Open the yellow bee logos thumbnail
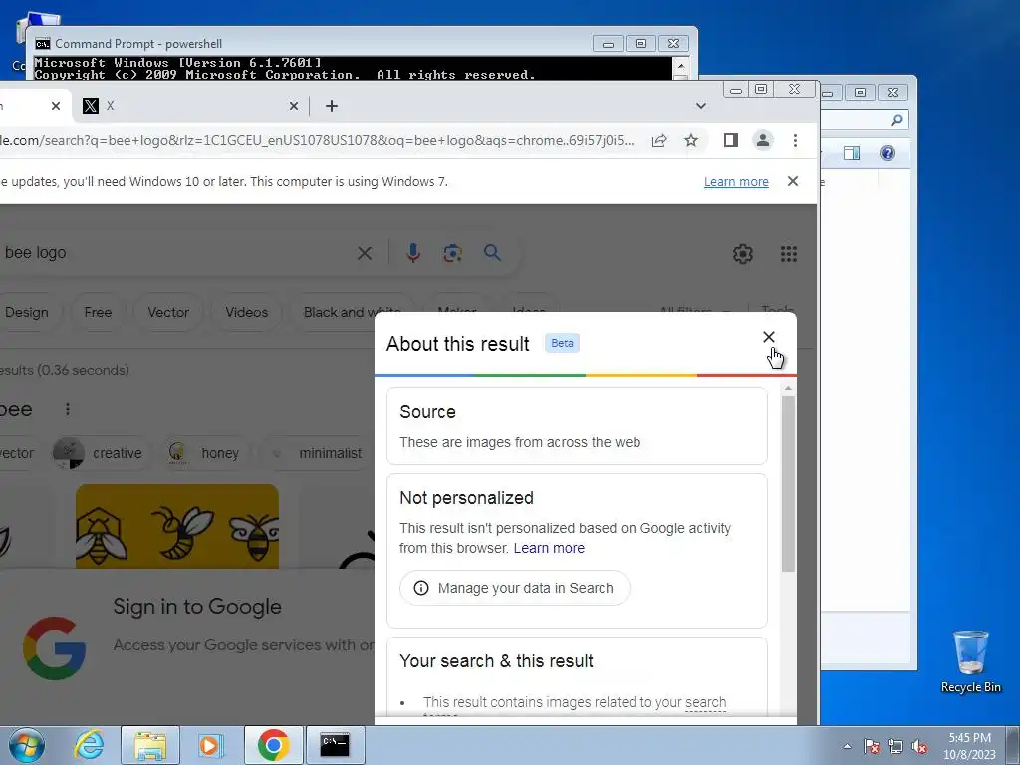The width and height of the screenshot is (1020, 765). click(177, 526)
